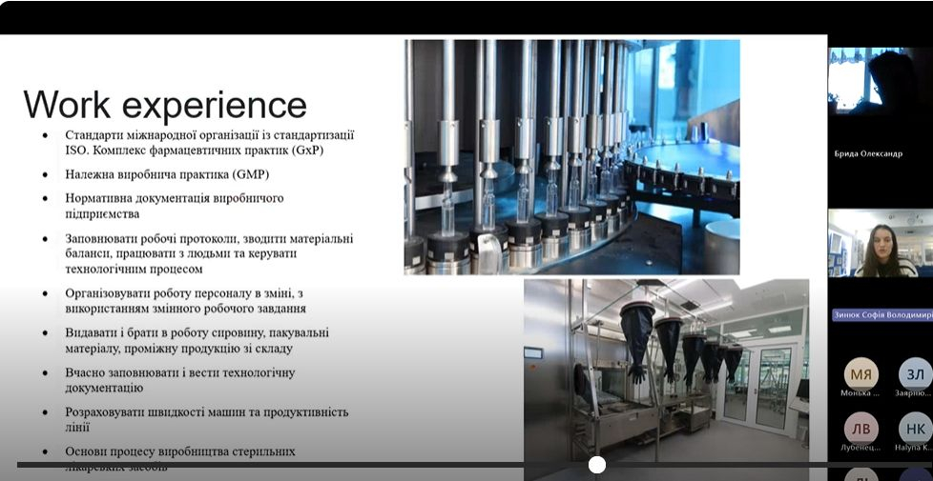Click the bullet about ISO standards (GxP)
Screen dimensions: 933x481
point(209,143)
